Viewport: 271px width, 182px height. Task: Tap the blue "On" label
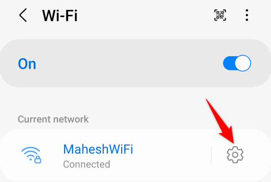coord(27,64)
